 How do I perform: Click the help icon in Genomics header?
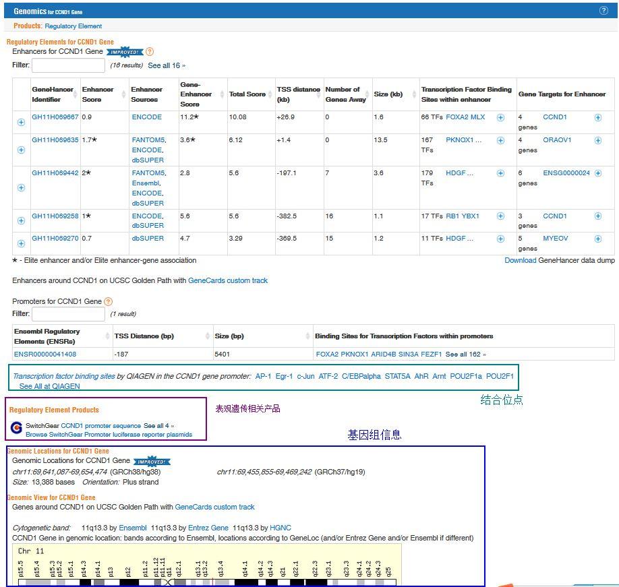click(603, 11)
